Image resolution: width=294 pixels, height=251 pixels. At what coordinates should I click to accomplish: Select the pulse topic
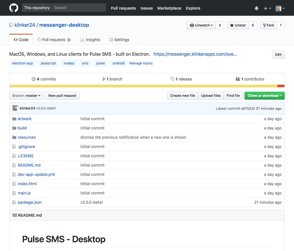(x=101, y=63)
